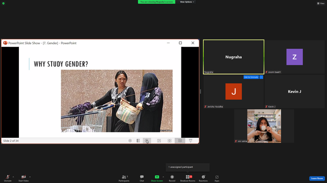Open audio options arrow beside Unmute
327x183 pixels.
point(13,177)
